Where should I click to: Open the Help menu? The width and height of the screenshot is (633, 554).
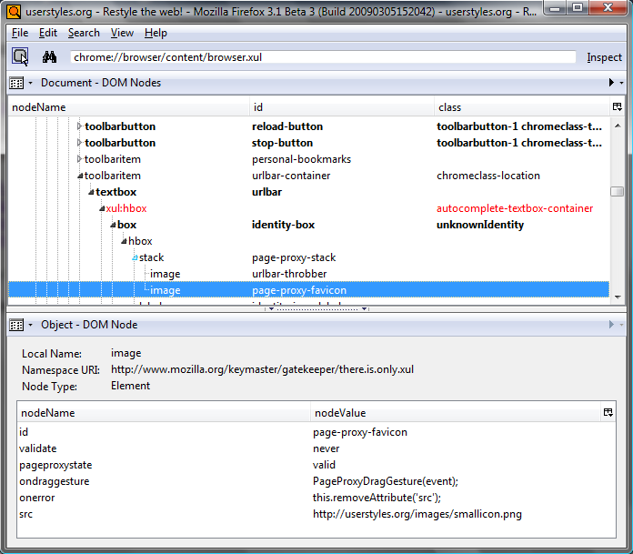[156, 33]
